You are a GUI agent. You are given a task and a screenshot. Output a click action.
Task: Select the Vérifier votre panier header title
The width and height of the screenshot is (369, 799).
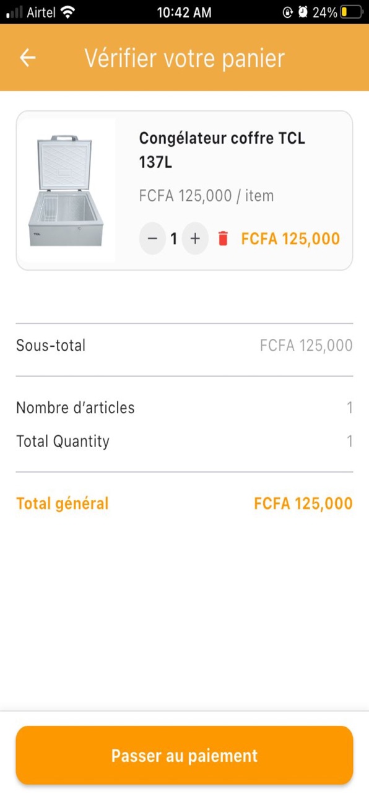(x=184, y=58)
